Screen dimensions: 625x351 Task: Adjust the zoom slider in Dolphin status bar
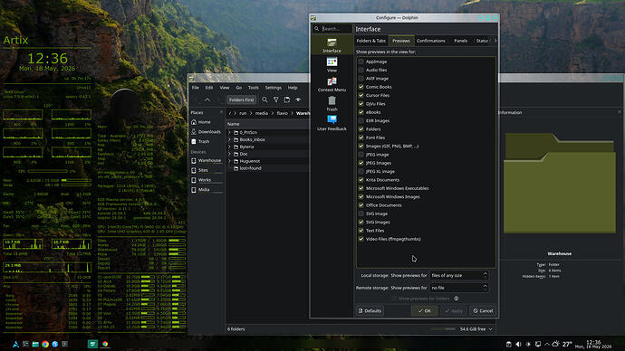[443, 329]
